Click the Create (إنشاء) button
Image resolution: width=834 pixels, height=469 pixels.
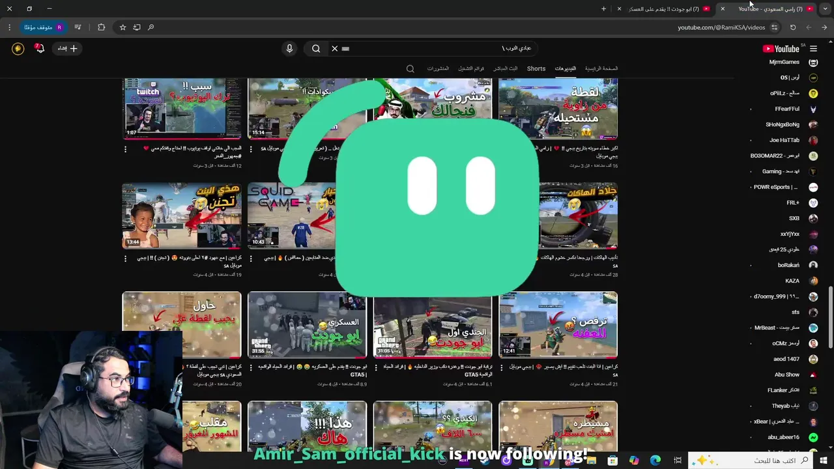(67, 49)
